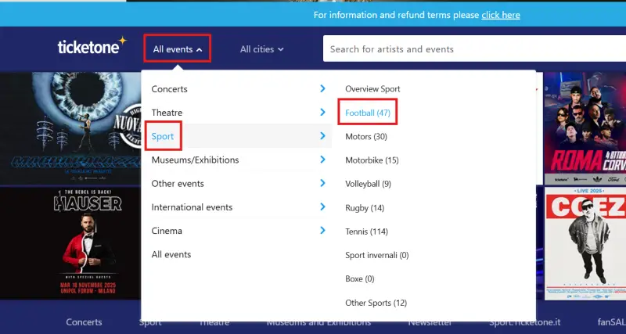Screen dimensions: 626x334
Task: Open Boxe (0) category
Action: point(360,278)
